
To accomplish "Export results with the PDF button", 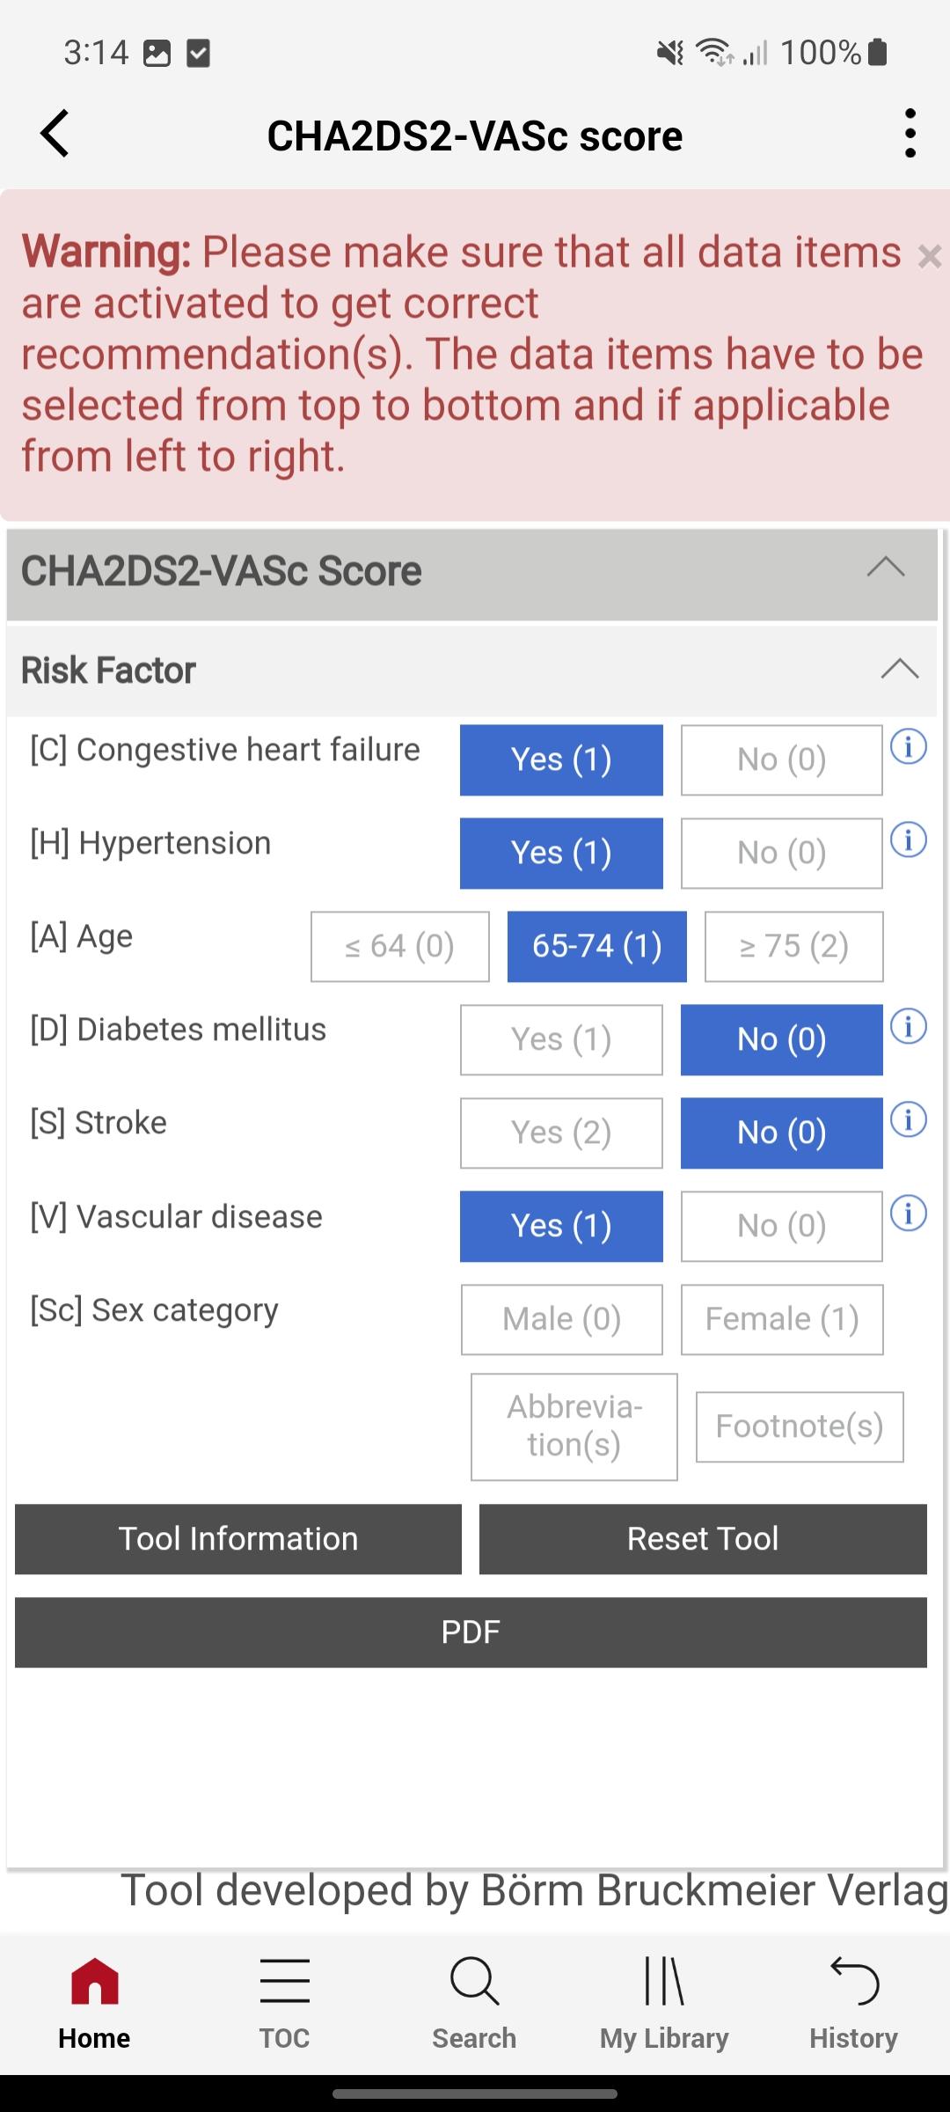I will (x=471, y=1632).
